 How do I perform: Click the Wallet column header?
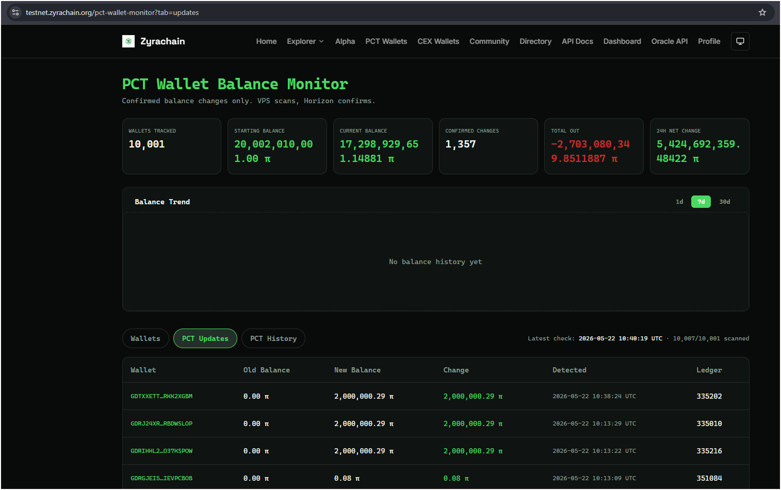pos(143,370)
